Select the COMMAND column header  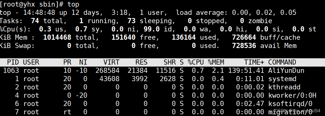(282, 62)
